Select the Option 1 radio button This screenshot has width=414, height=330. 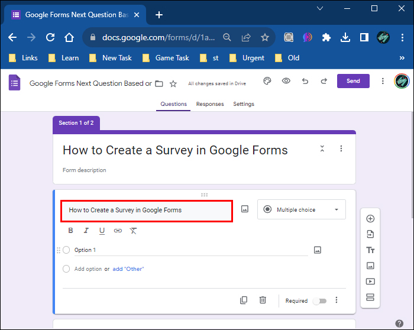pyautogui.click(x=66, y=250)
